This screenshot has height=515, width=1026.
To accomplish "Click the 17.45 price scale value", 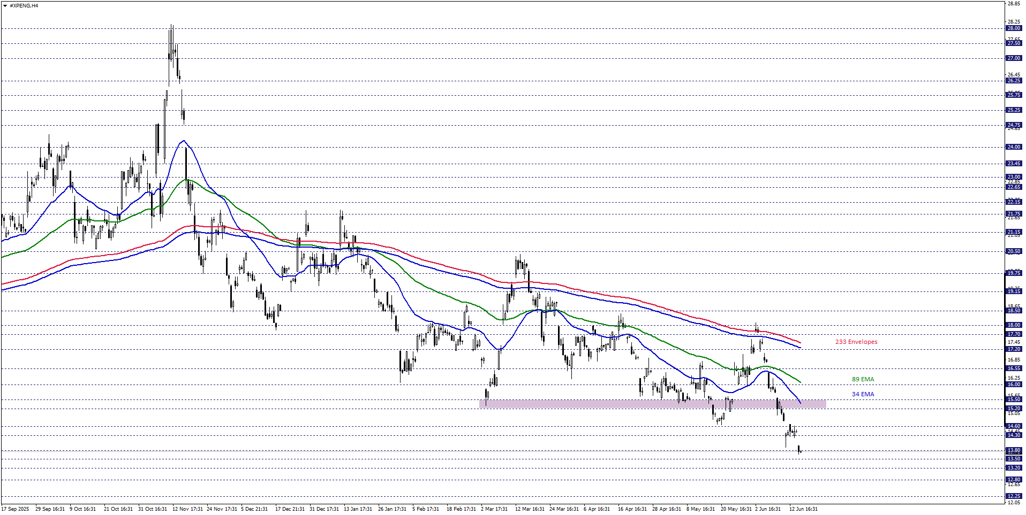I will click(x=1014, y=342).
